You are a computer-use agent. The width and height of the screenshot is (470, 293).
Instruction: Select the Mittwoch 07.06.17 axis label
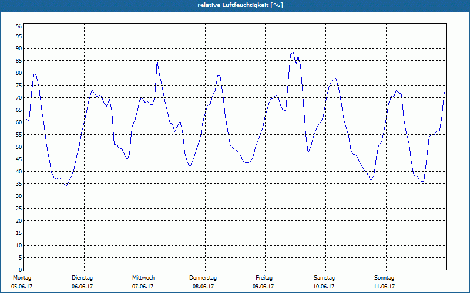(143, 282)
